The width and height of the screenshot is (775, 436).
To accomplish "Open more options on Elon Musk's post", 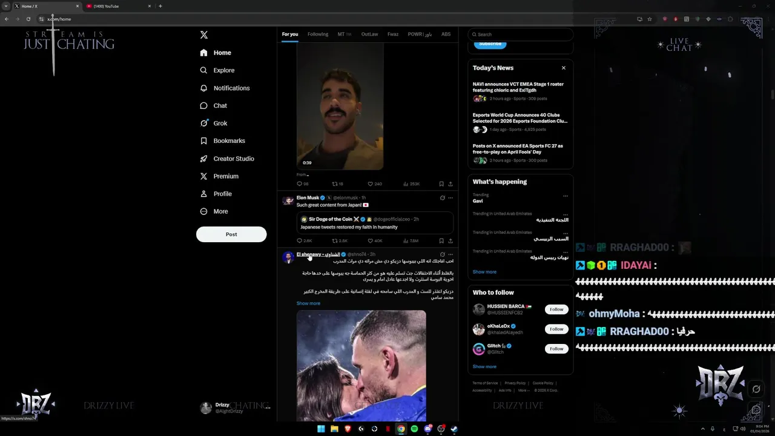I will click(x=450, y=198).
